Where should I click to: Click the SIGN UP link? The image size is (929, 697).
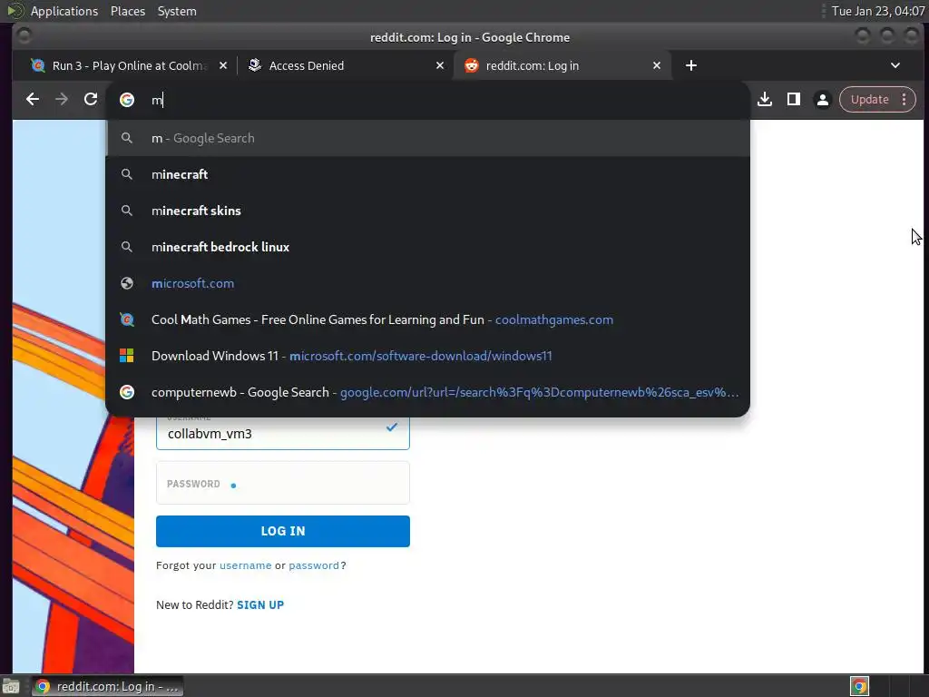pyautogui.click(x=260, y=604)
